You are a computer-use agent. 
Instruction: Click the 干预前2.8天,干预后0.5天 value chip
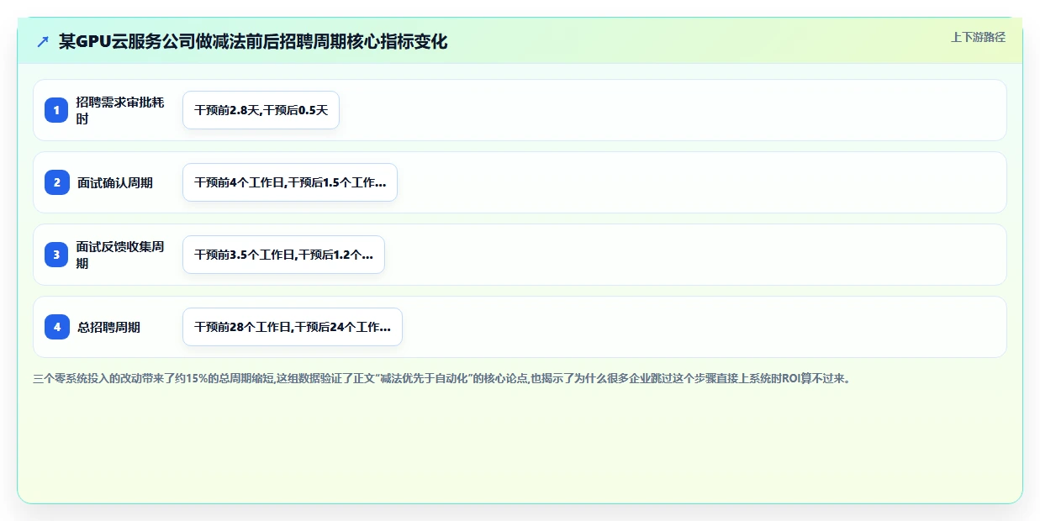pos(261,110)
